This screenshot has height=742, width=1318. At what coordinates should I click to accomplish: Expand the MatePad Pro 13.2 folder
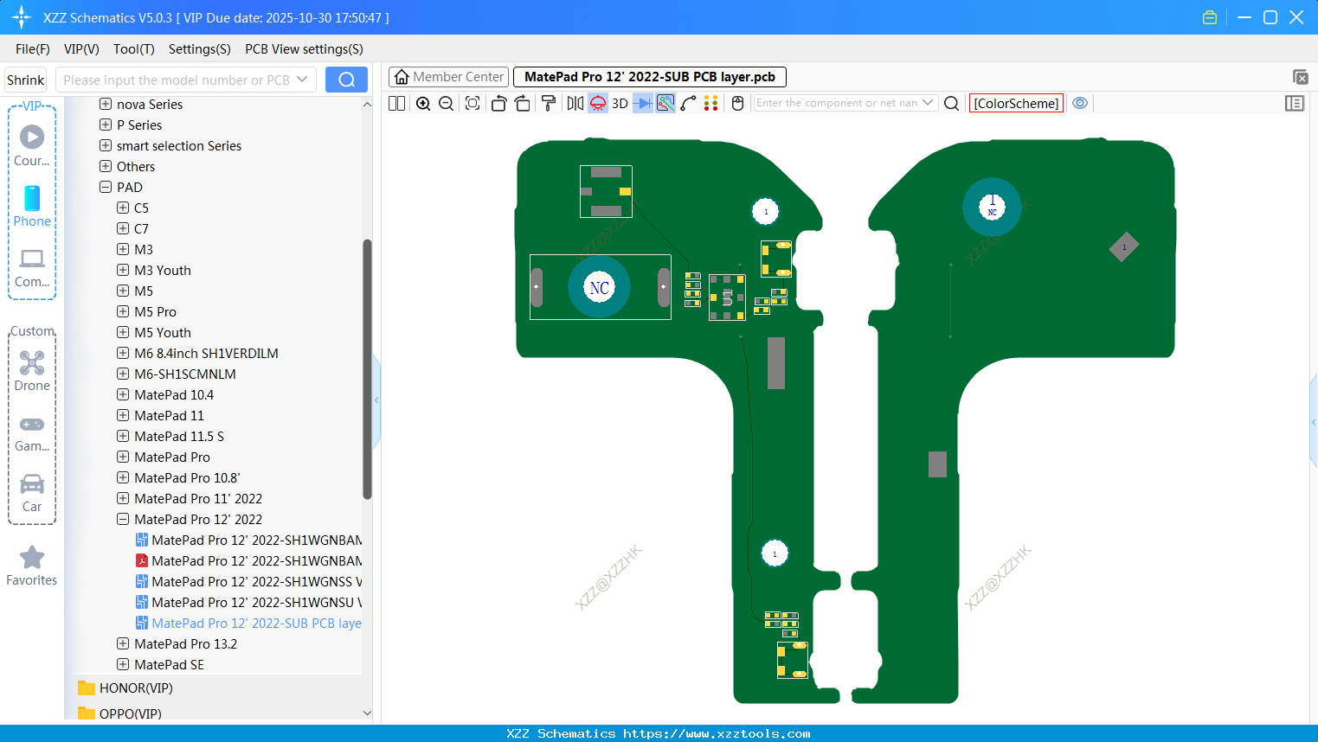point(123,643)
